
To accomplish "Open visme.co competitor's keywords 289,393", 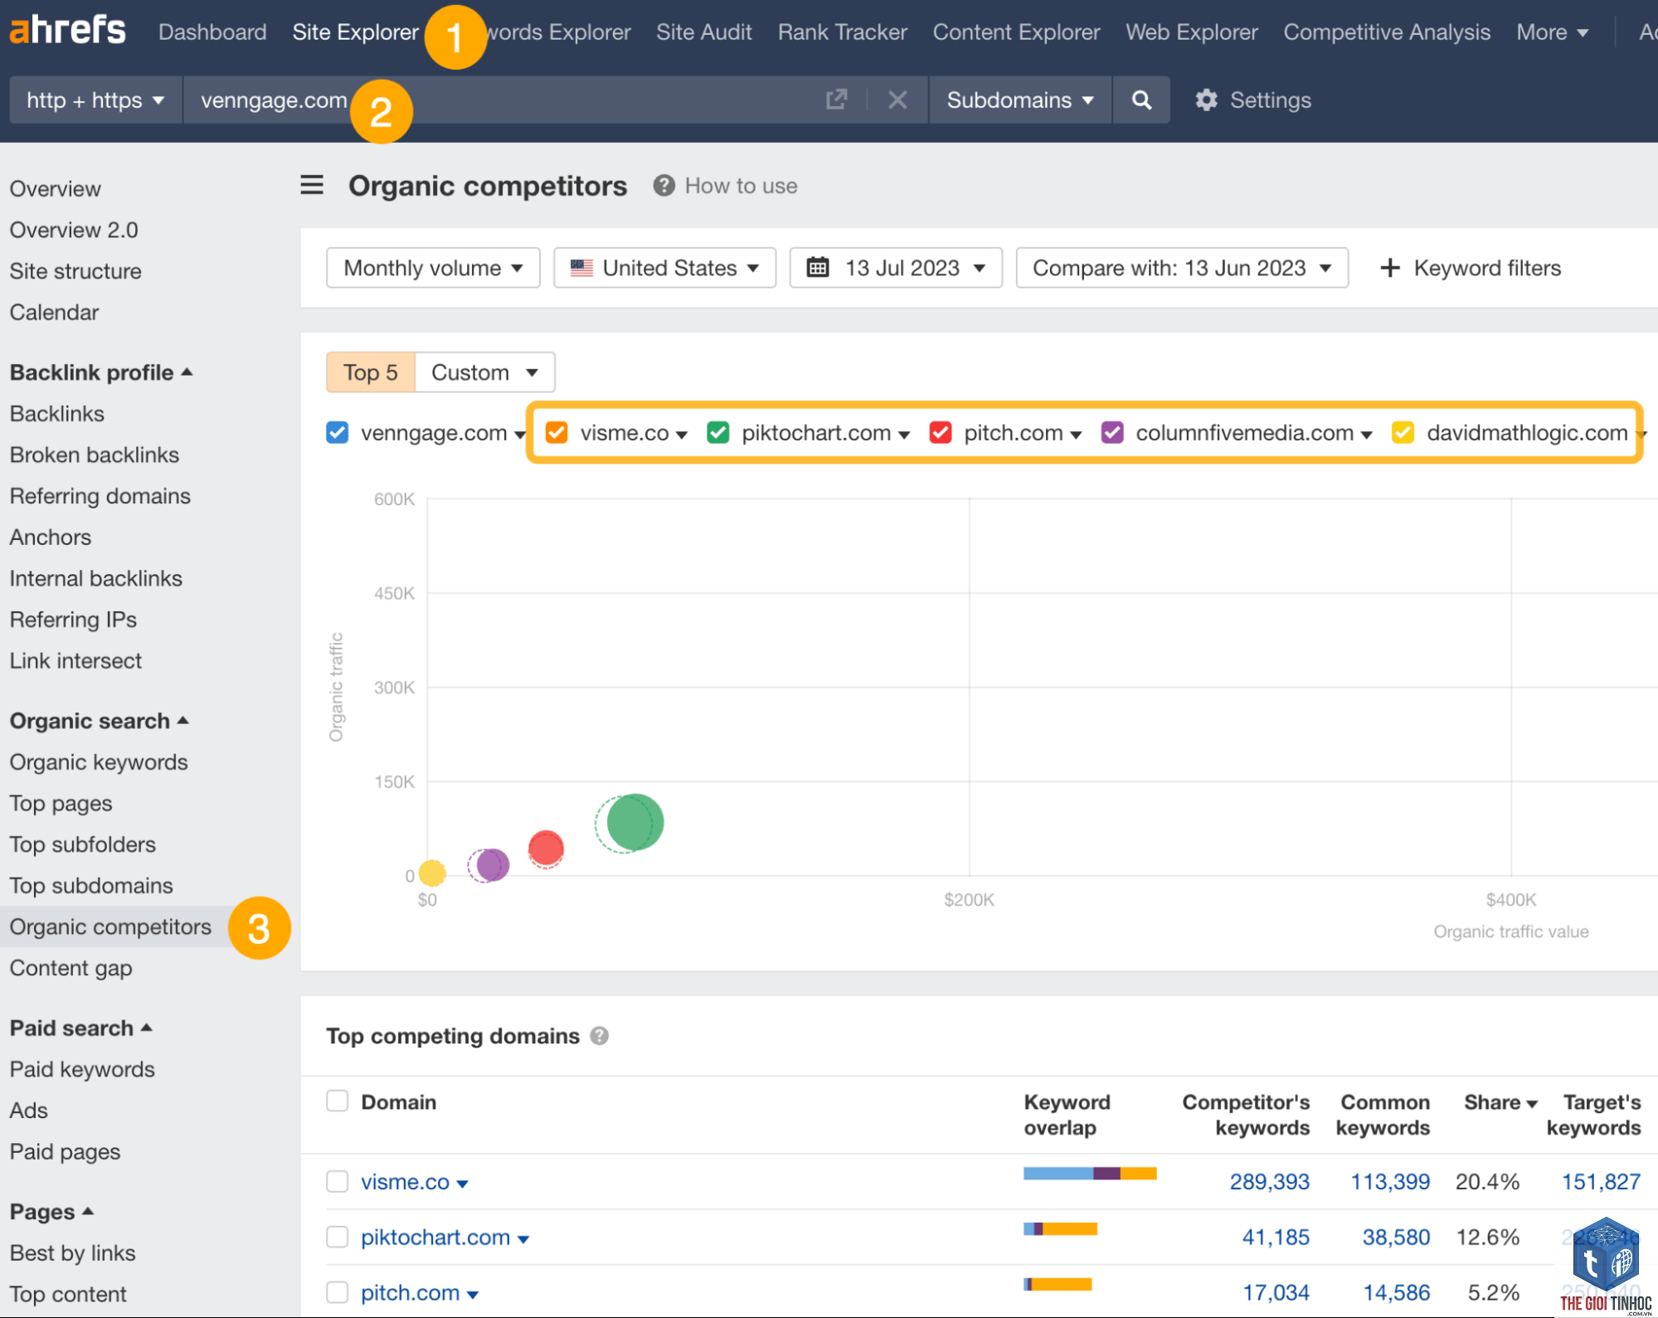I will coord(1269,1181).
